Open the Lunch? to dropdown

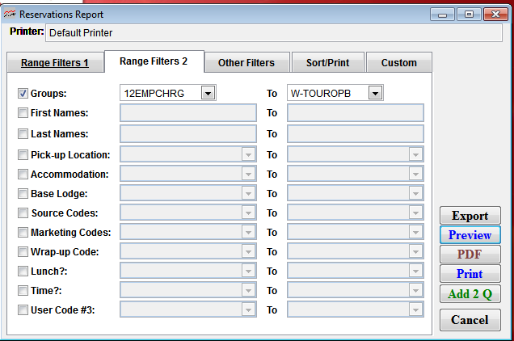pyautogui.click(x=415, y=271)
